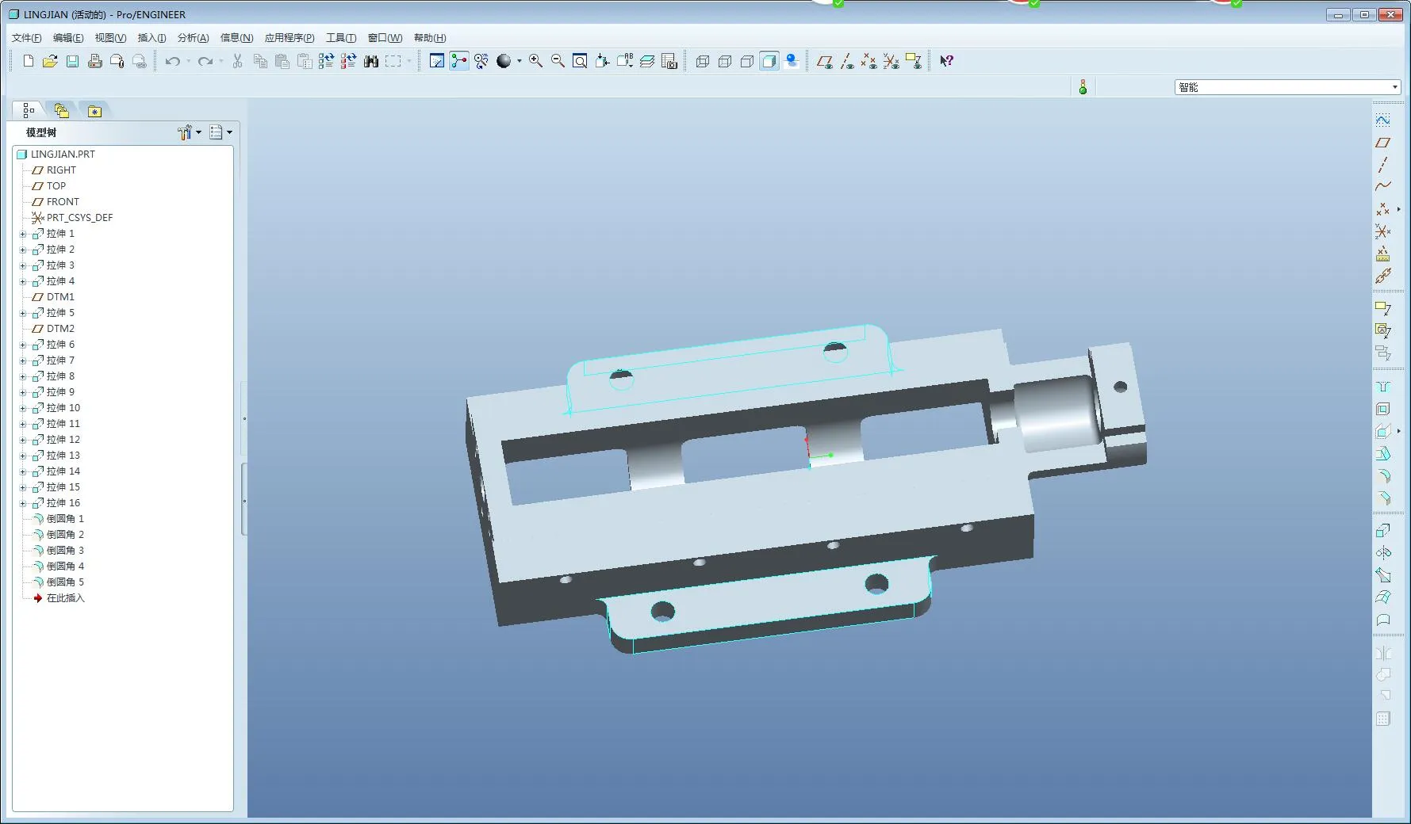Toggle datum points visibility
This screenshot has height=824, width=1411.
point(868,61)
